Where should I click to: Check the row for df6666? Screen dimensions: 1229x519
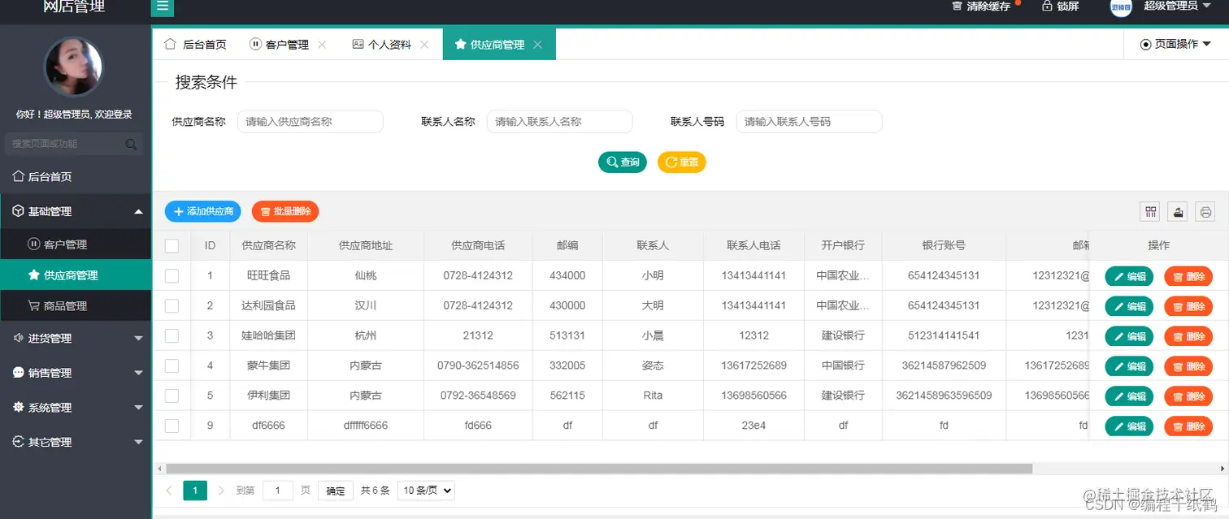(172, 426)
